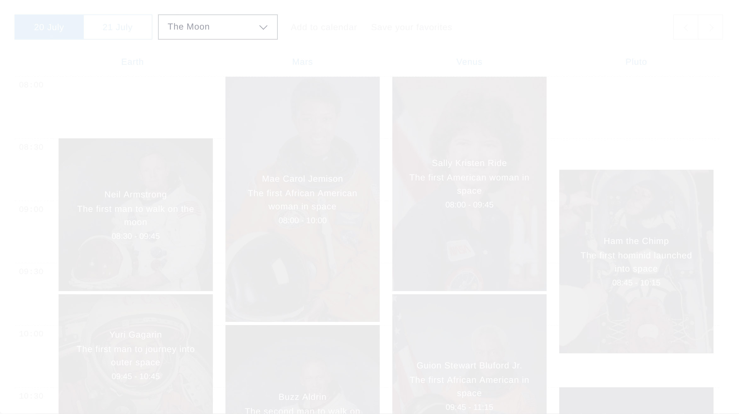Open The Moon venue dropdown

point(218,27)
